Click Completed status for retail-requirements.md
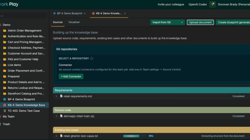The image size is (250, 140). (x=238, y=96)
